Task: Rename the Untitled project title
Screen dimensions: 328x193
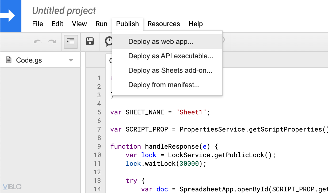Action: [64, 11]
